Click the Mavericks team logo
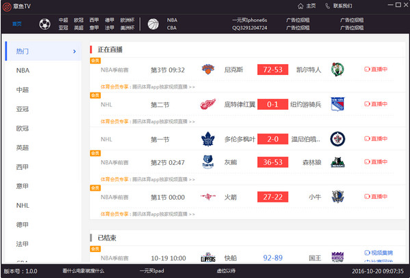This screenshot has width=410, height=278. pyautogui.click(x=338, y=197)
